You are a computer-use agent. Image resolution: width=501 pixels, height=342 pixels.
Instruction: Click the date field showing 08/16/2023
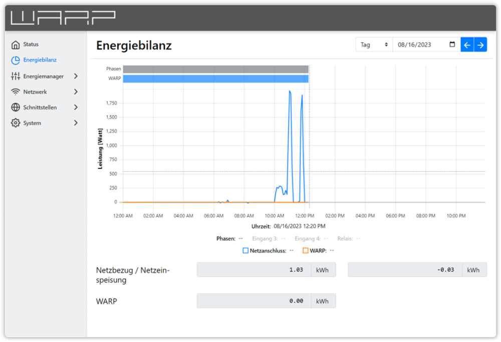click(x=420, y=45)
